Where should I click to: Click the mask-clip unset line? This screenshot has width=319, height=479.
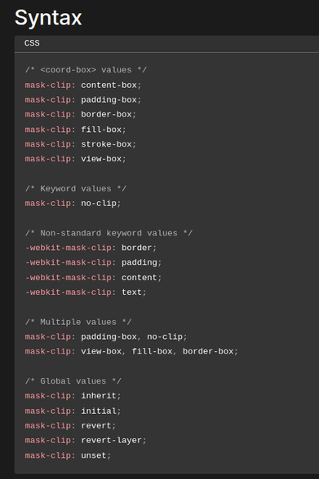click(68, 455)
